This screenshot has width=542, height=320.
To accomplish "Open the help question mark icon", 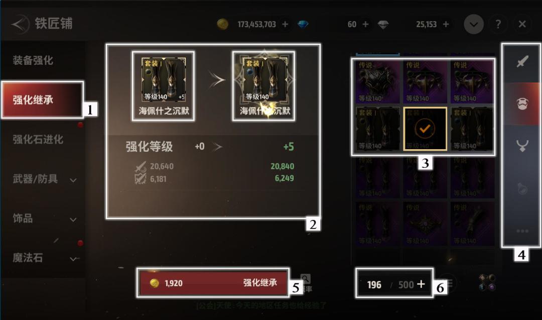I will 498,24.
